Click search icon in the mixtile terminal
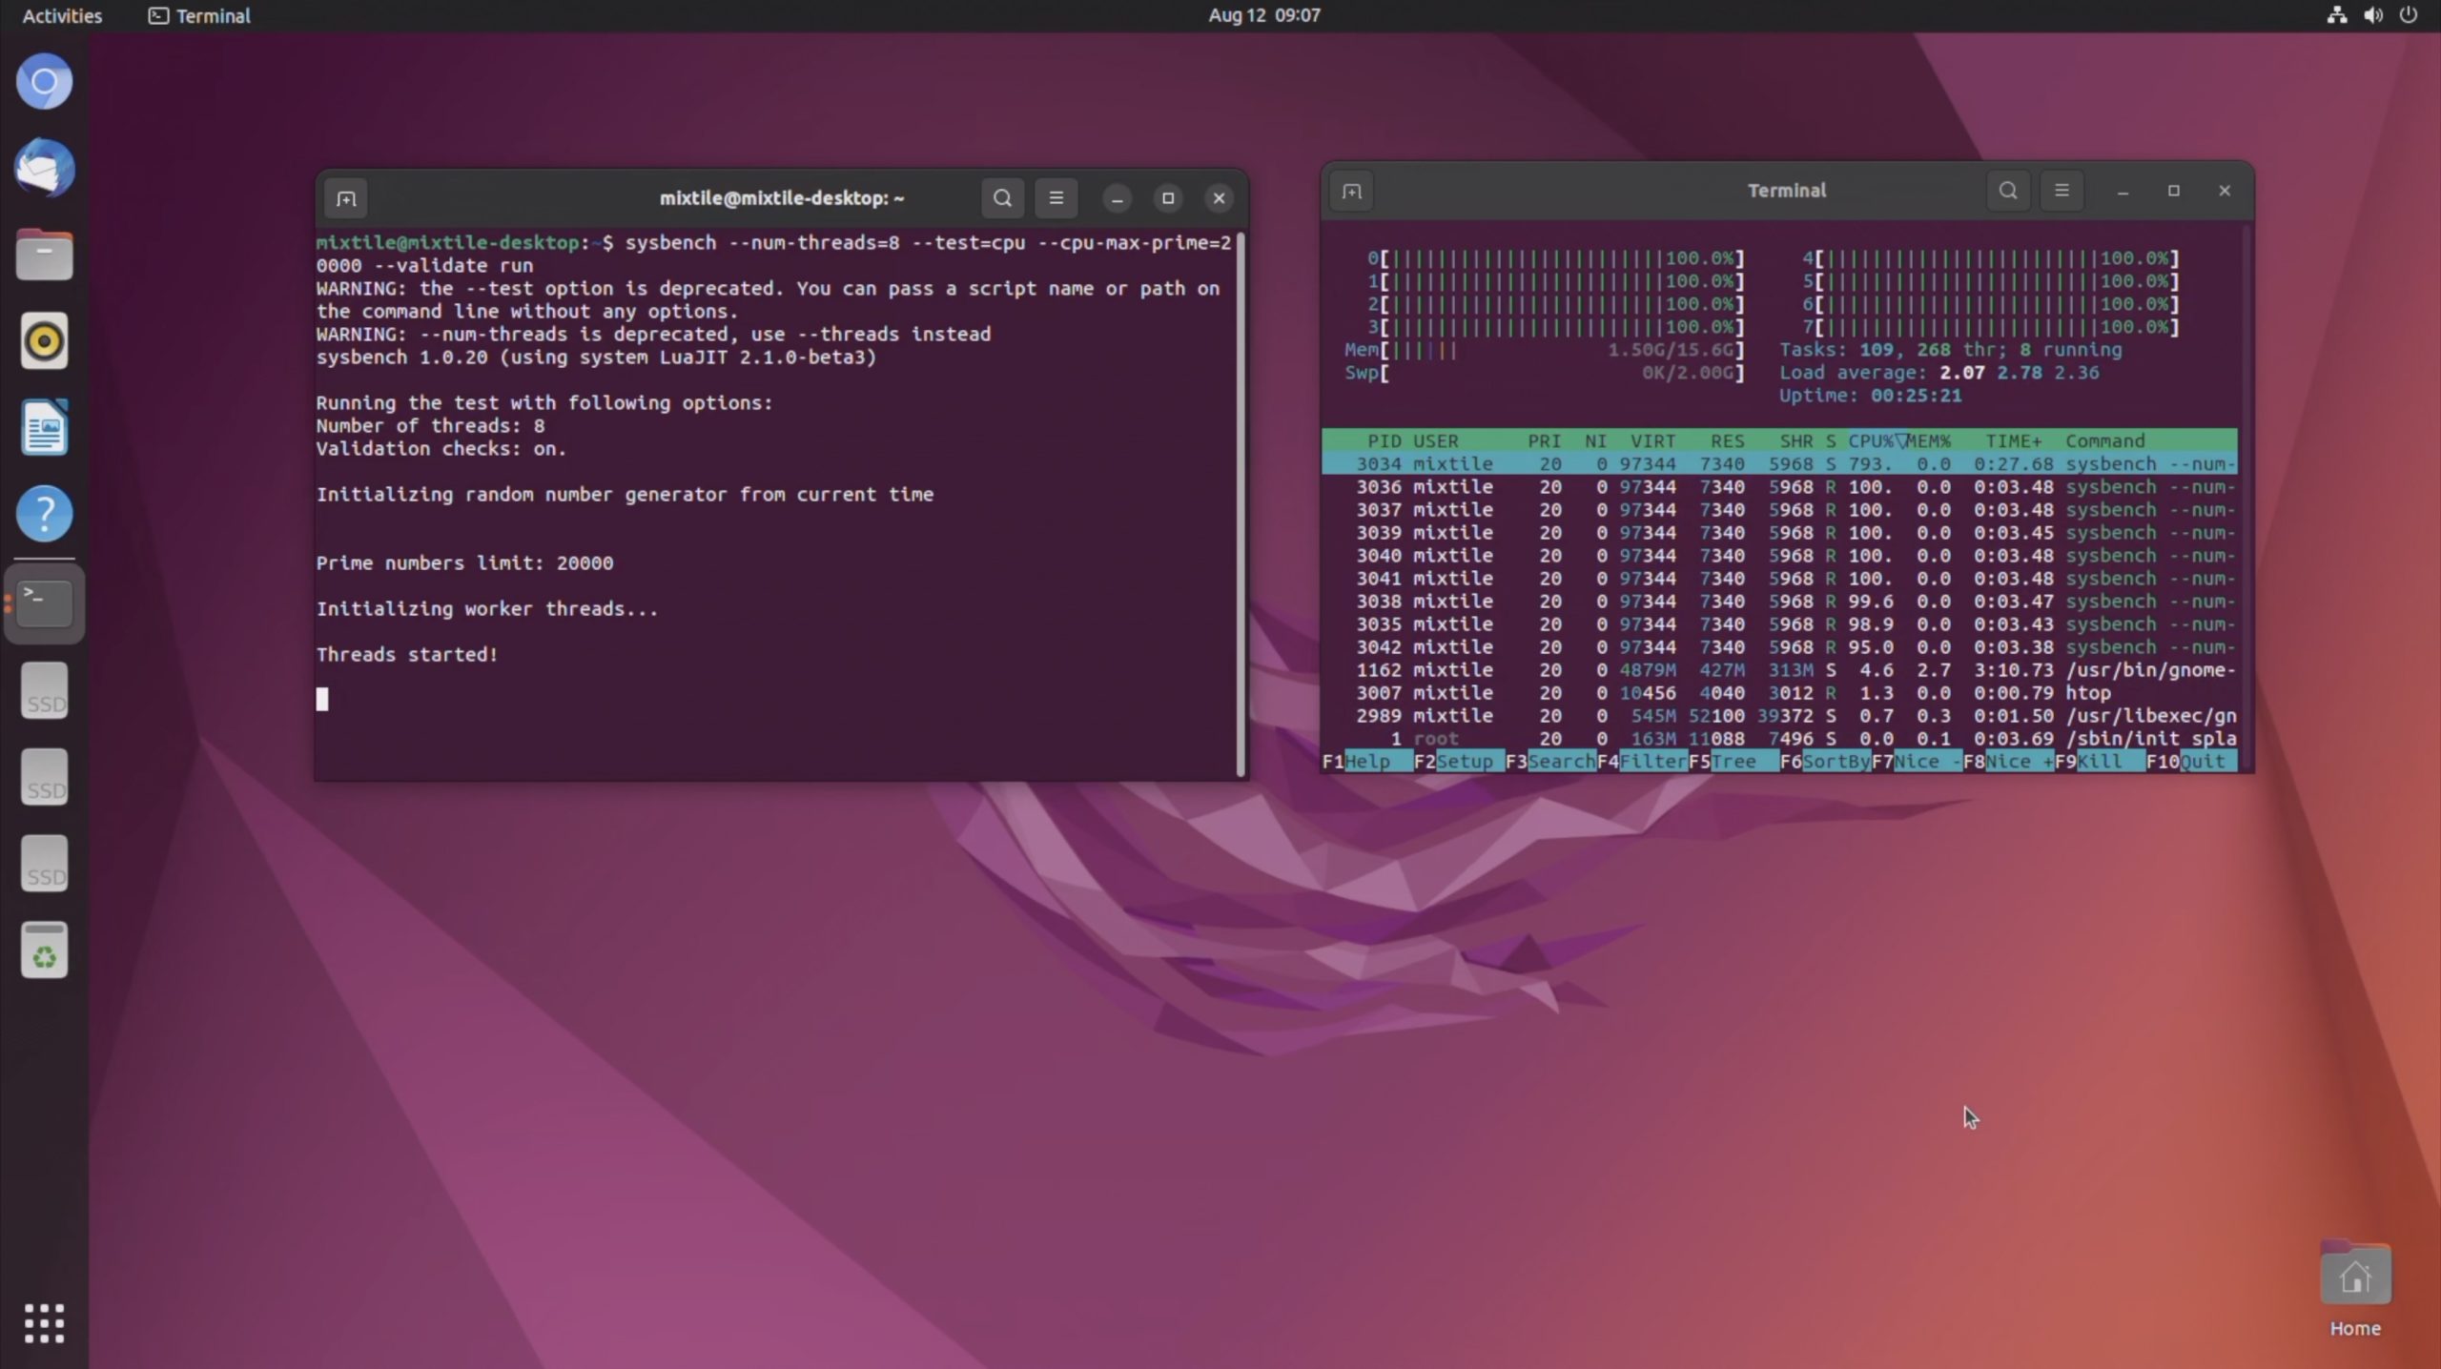Image resolution: width=2441 pixels, height=1369 pixels. point(1002,198)
